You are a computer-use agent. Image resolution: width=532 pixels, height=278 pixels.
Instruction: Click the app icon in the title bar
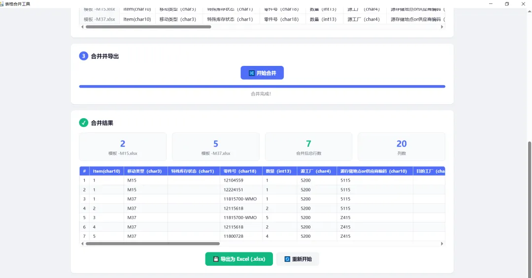click(1, 4)
